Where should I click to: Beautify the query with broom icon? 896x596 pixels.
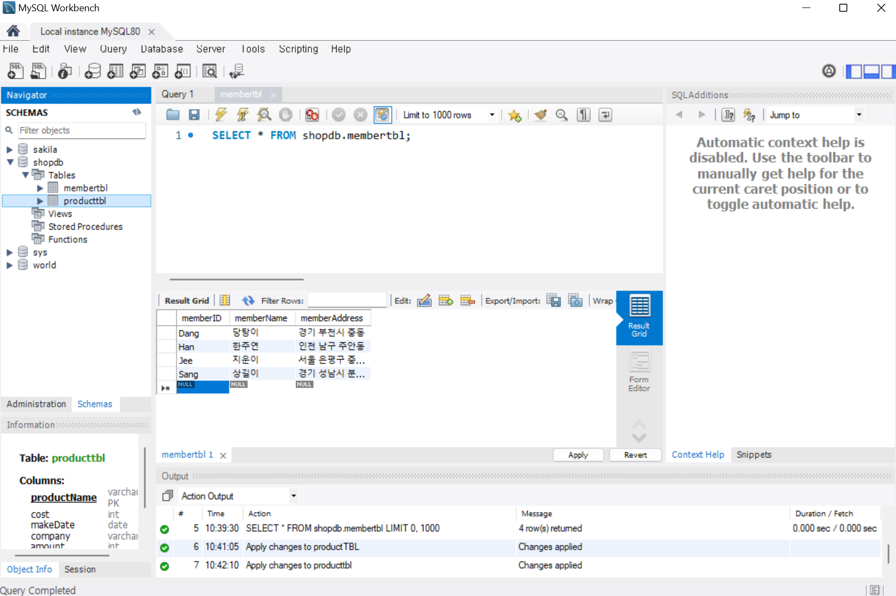[541, 114]
